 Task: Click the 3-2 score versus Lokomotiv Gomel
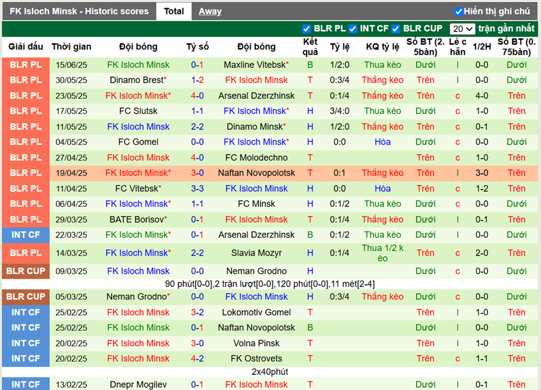point(197,313)
